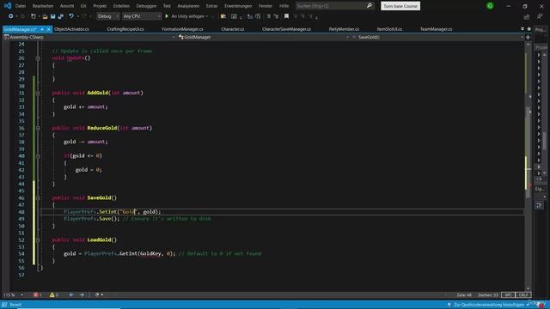
Task: Click the split editor plus icon
Action: point(528,37)
